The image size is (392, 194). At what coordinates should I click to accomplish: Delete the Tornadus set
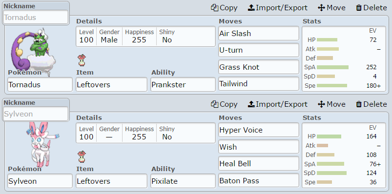click(371, 8)
